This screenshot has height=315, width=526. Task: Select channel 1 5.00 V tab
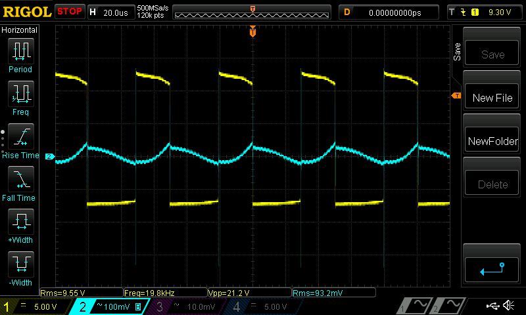[36, 306]
